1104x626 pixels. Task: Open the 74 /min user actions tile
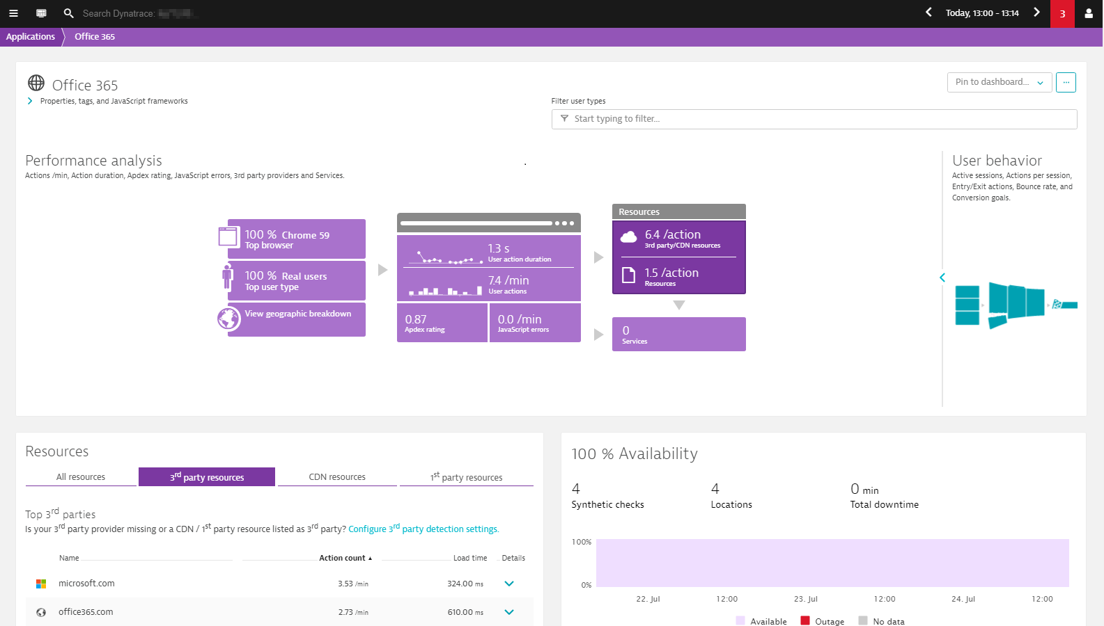(x=489, y=284)
